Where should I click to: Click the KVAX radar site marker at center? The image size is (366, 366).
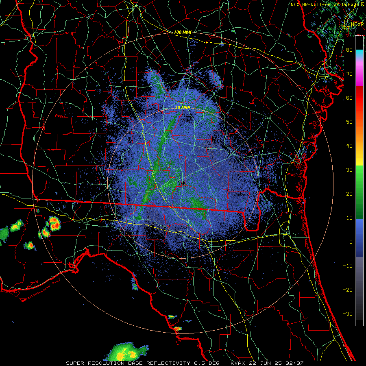pos(183,183)
